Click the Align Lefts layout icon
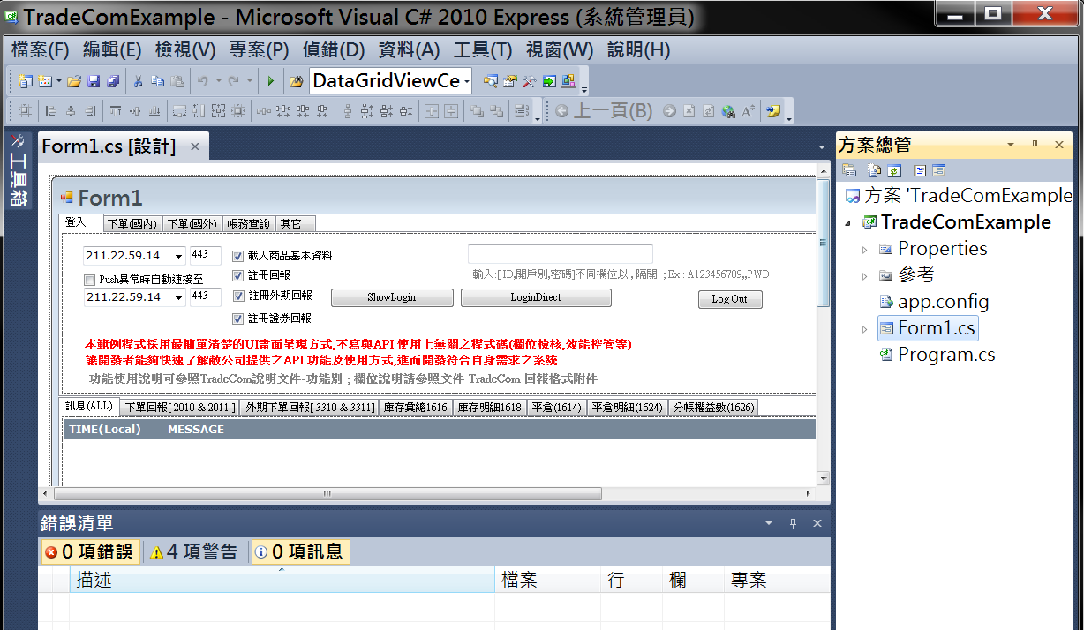1084x630 pixels. [50, 111]
